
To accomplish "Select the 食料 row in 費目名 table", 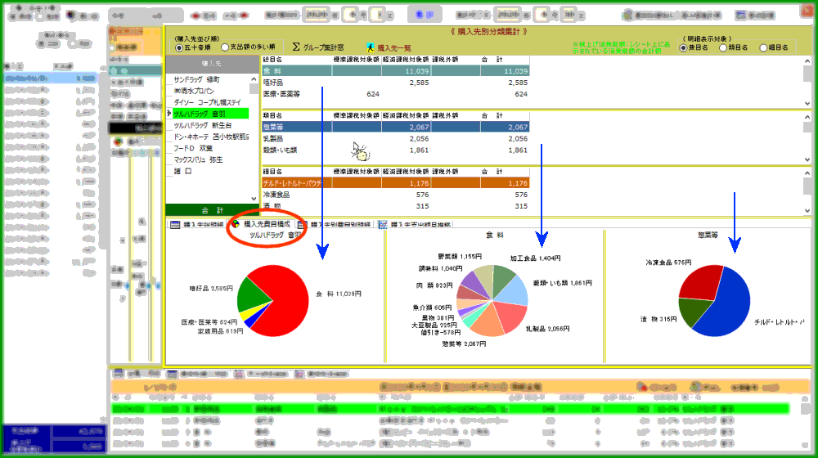I will [x=395, y=71].
